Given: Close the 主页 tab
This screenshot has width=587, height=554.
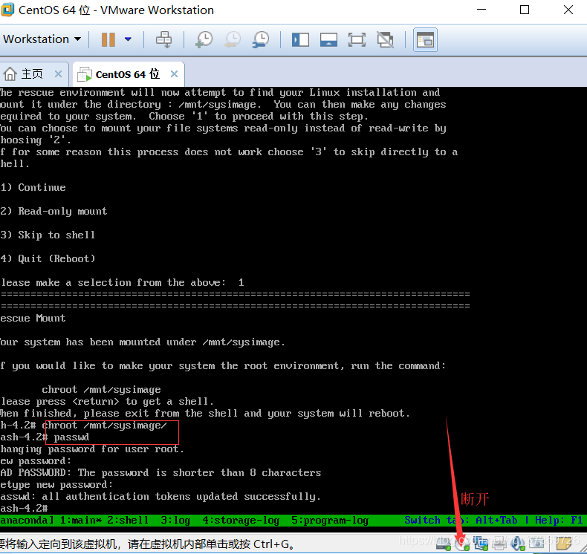Looking at the screenshot, I should point(58,74).
